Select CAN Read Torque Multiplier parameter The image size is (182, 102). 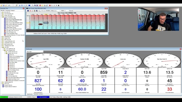(12, 26)
